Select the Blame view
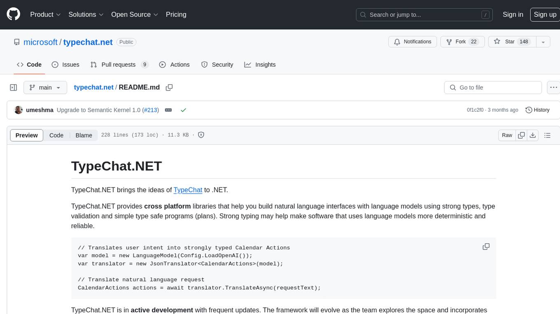The height and width of the screenshot is (314, 560). [x=84, y=135]
